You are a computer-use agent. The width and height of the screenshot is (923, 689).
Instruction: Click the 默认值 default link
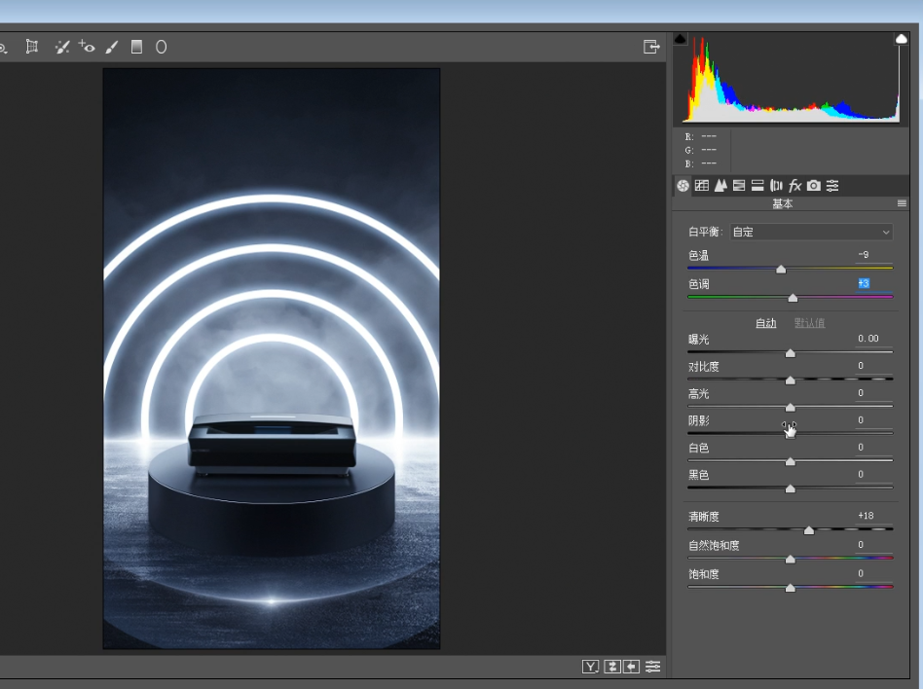point(809,323)
